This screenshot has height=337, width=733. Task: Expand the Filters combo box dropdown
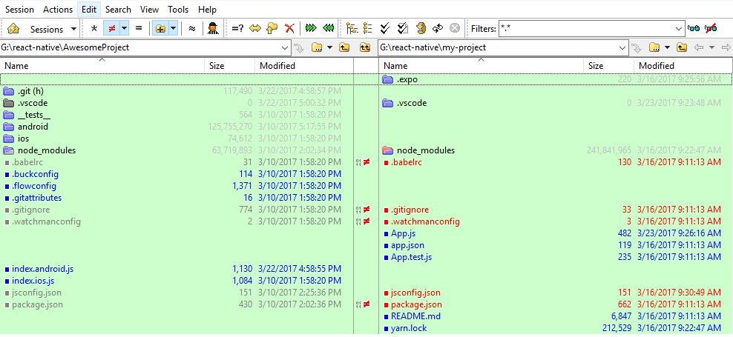[678, 29]
